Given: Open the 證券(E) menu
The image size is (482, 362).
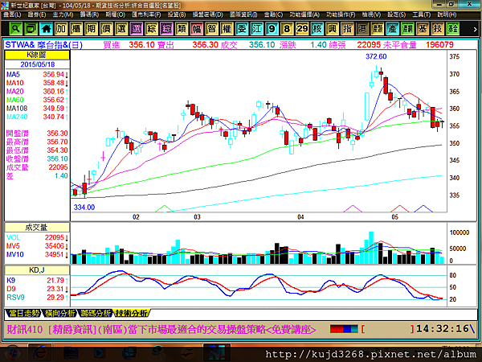Looking at the screenshot, I should 37,14.
